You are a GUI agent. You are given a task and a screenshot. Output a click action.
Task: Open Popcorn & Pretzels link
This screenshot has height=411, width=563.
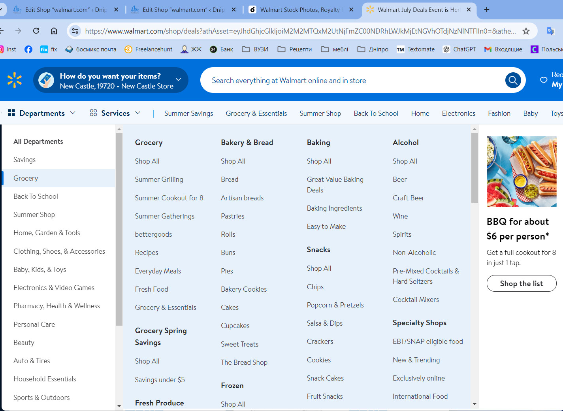[x=335, y=305]
